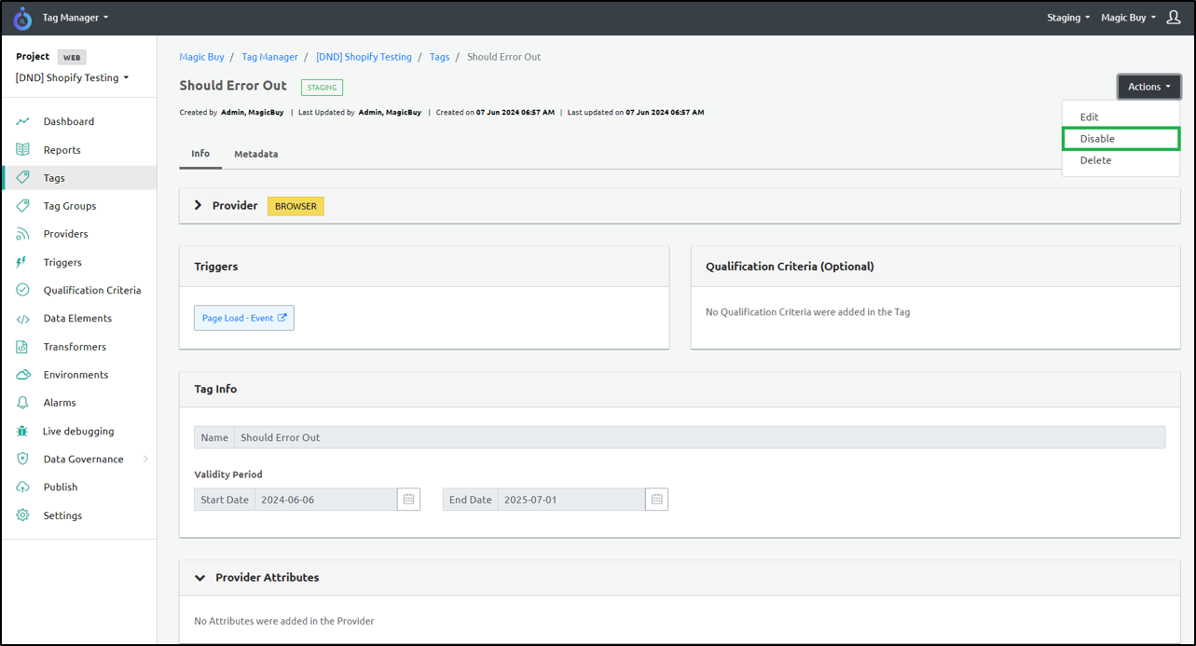Open the Page Load - Event trigger link
The height and width of the screenshot is (646, 1196).
(243, 318)
